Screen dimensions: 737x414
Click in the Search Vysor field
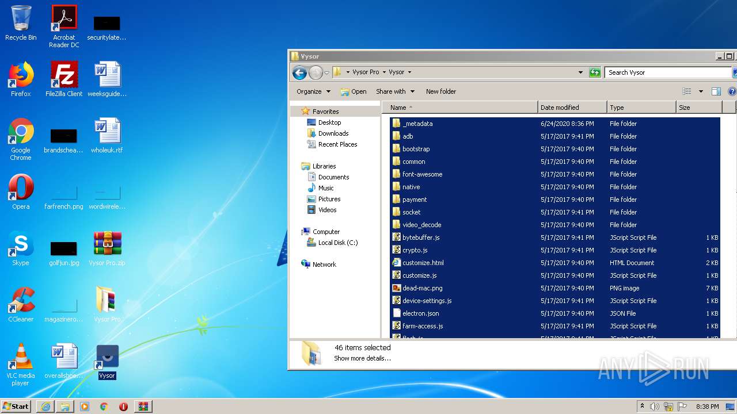[x=668, y=72]
